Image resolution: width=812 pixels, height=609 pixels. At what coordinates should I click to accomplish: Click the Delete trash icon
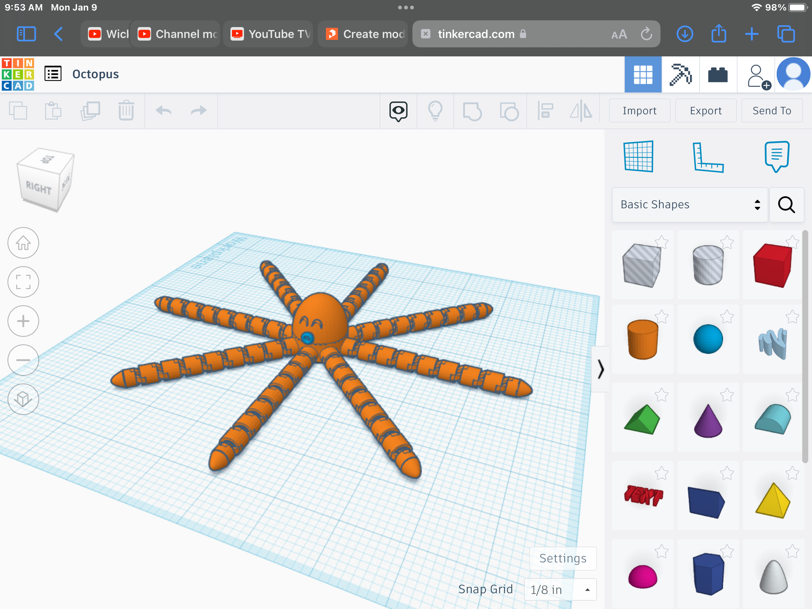point(126,111)
